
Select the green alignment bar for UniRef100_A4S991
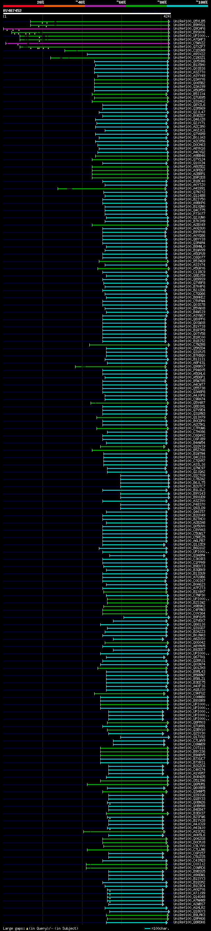[x=112, y=188]
